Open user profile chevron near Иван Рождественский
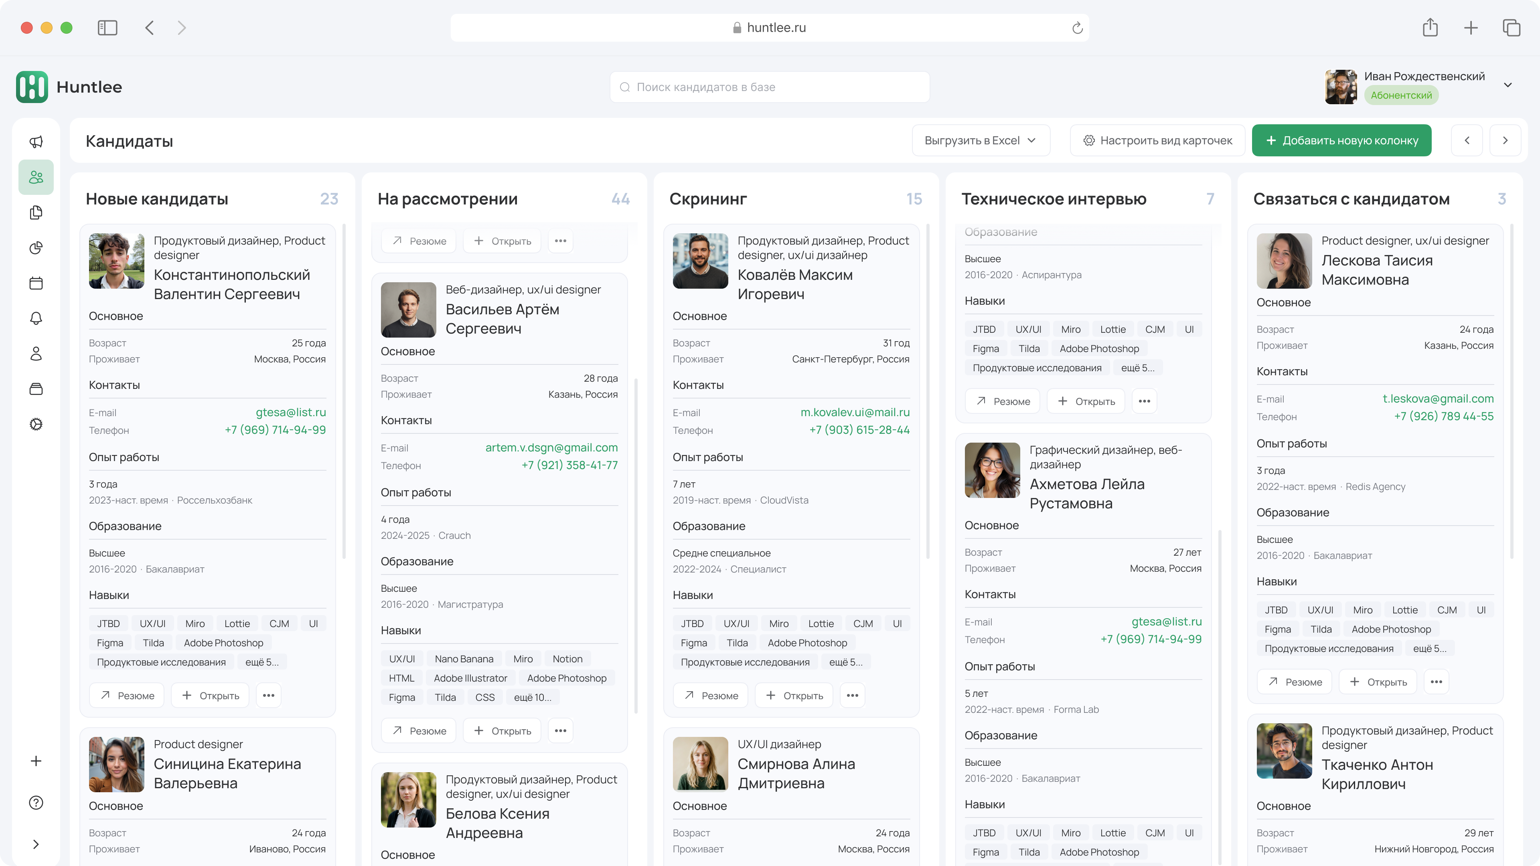 coord(1507,85)
